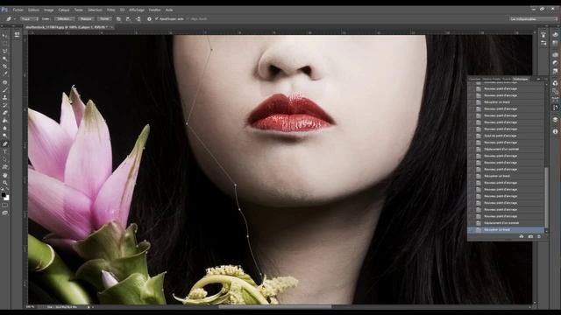Change the screen mode
Screen dimensions: 561x315
tap(4, 213)
